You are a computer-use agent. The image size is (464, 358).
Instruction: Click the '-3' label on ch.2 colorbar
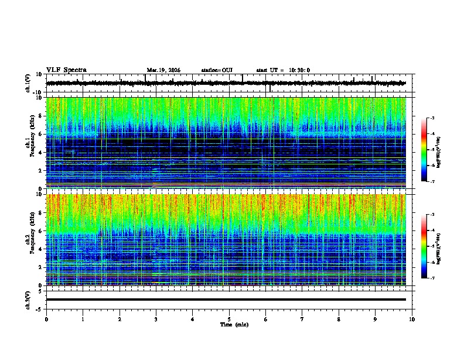432,215
